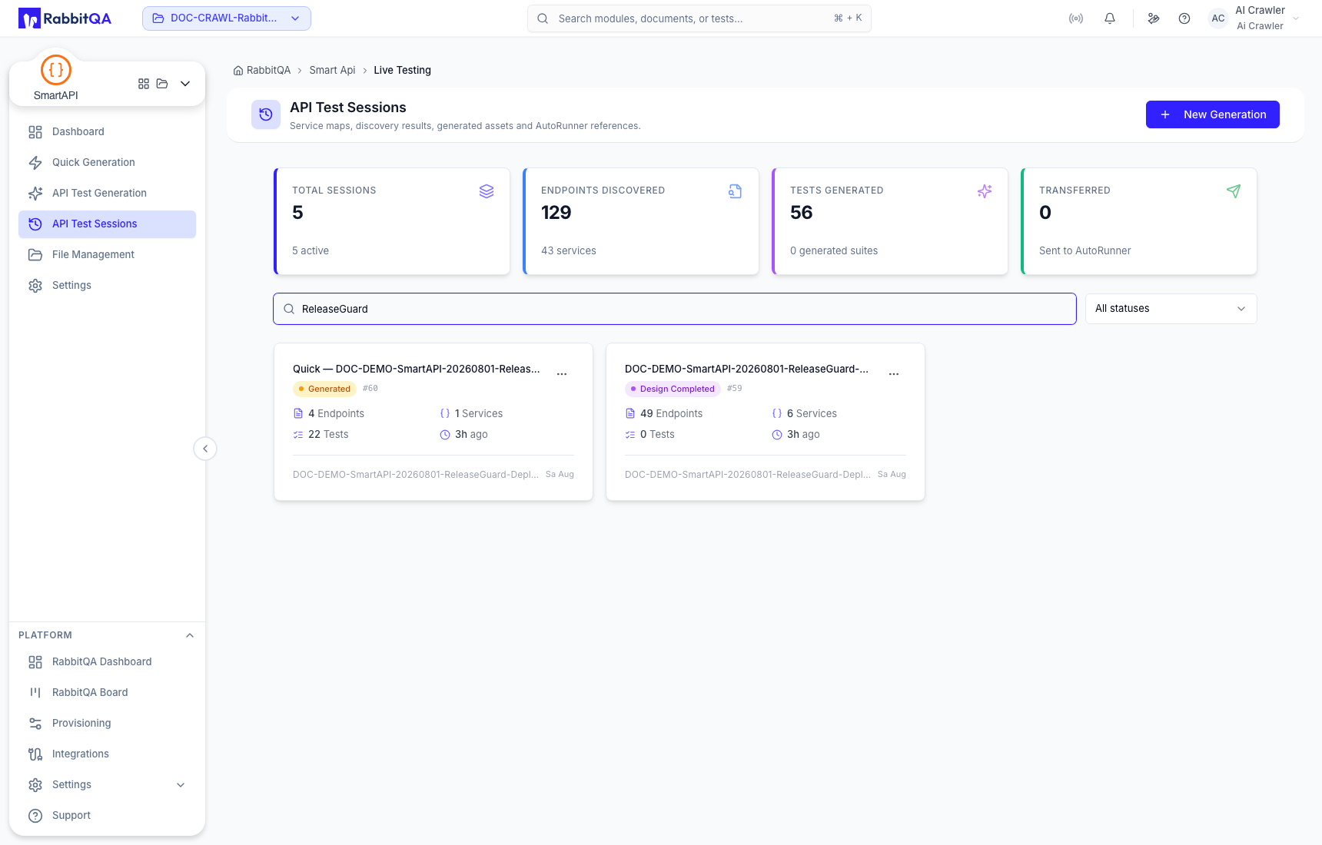The height and width of the screenshot is (845, 1322).
Task: Click the RabbitQA logo
Action: click(x=65, y=18)
